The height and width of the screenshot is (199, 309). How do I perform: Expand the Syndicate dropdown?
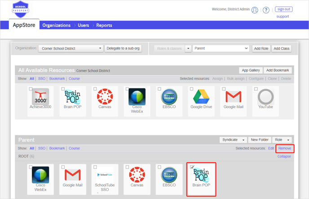(x=234, y=140)
